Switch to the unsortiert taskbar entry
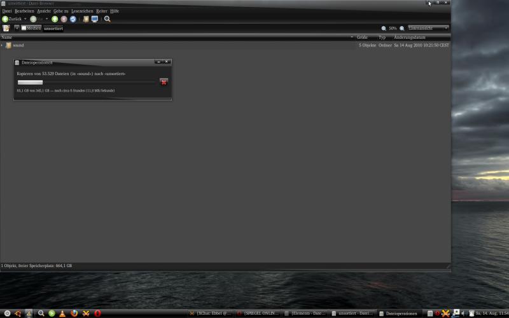509x318 pixels. click(x=352, y=314)
